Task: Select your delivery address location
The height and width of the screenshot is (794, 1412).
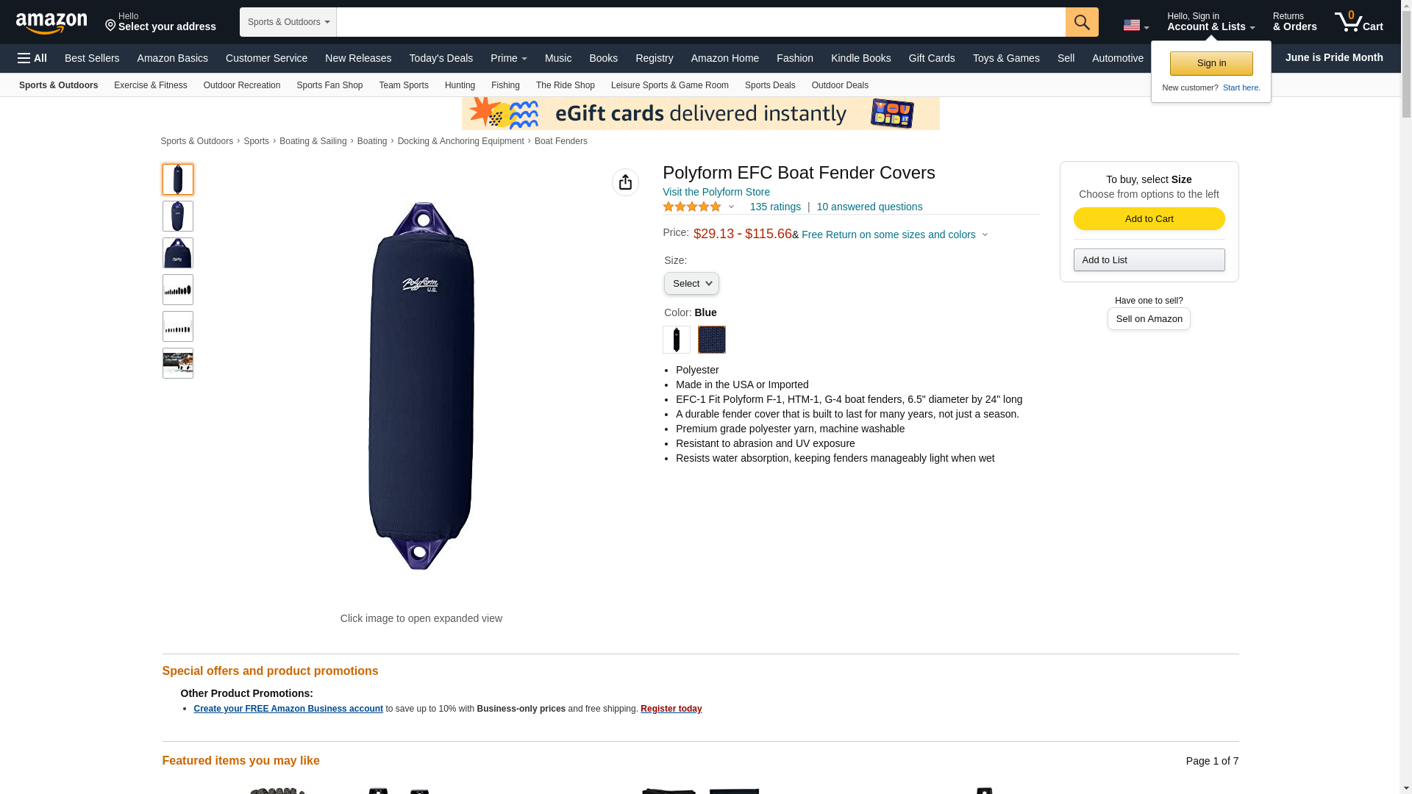Action: point(160,21)
